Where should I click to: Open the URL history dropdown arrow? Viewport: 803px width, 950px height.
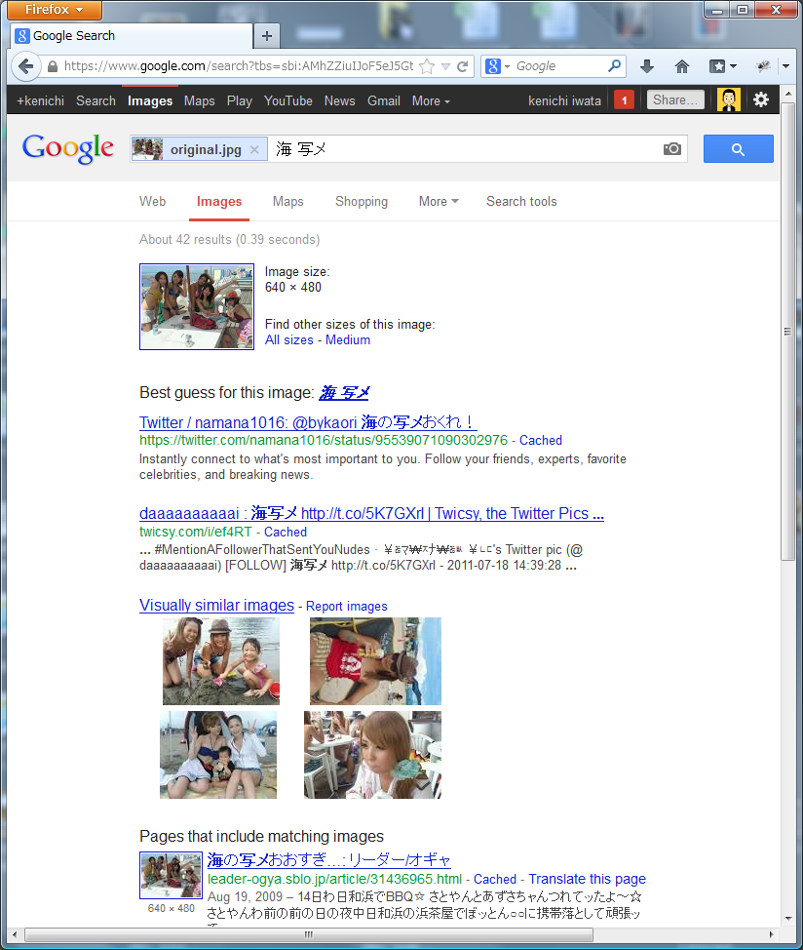click(x=445, y=66)
